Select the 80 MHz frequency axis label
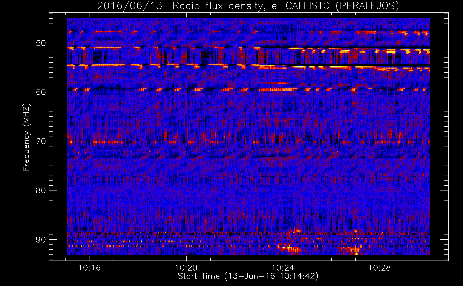The height and width of the screenshot is (286, 463). tap(41, 190)
